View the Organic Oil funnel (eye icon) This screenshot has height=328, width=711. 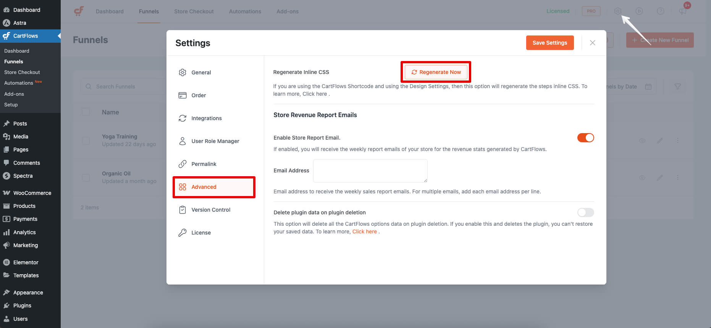(642, 177)
